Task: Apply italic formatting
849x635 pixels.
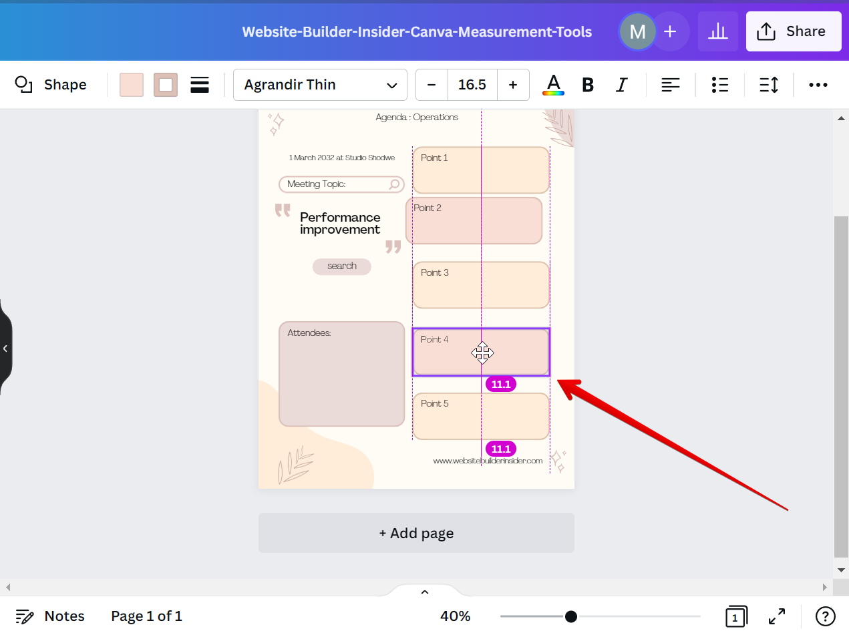Action: [621, 85]
